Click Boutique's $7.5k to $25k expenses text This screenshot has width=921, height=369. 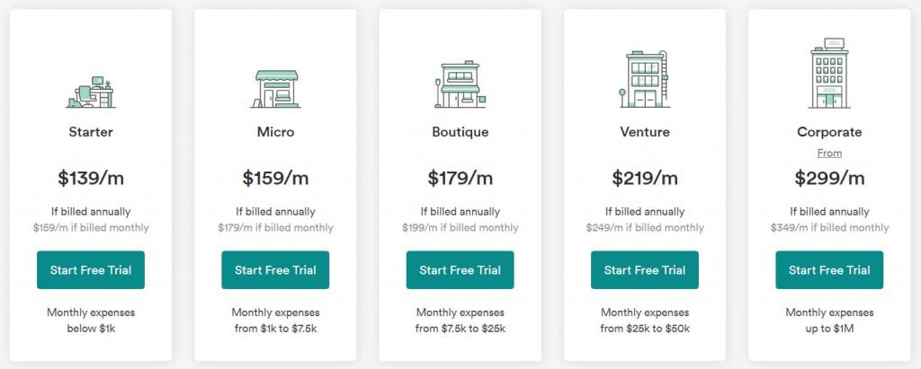(472, 329)
